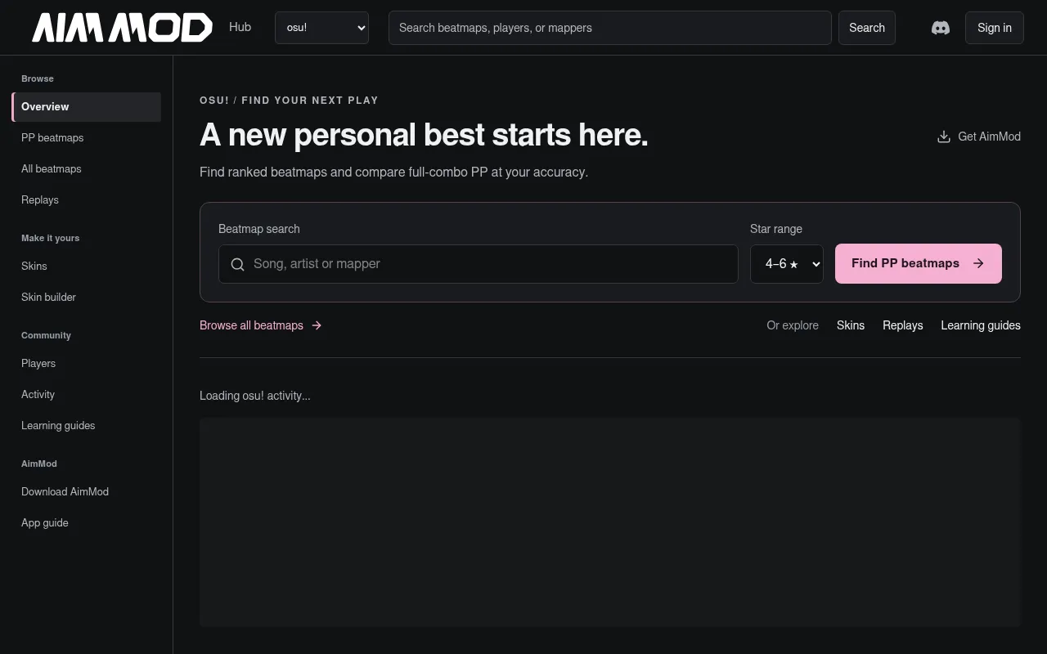Focus the Song, artist or mapper field

pos(479,264)
